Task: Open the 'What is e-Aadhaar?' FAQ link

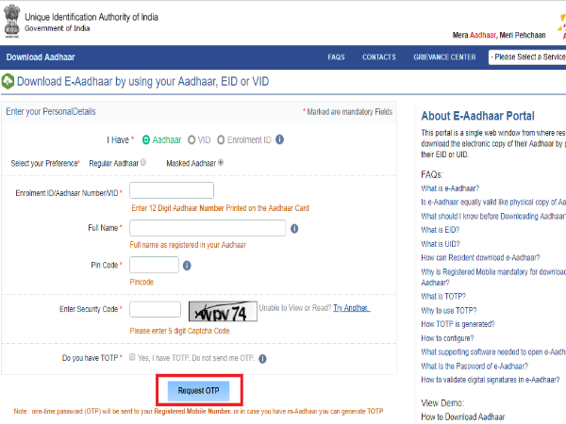Action: pos(450,188)
